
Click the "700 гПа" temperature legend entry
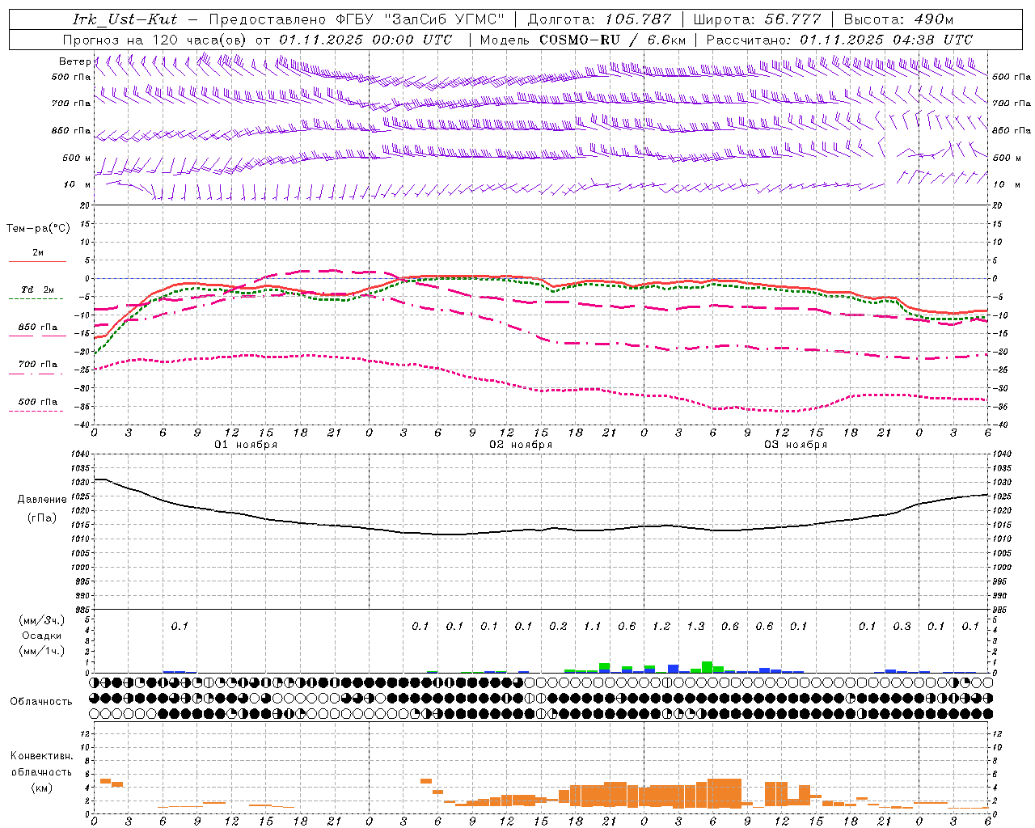click(38, 365)
